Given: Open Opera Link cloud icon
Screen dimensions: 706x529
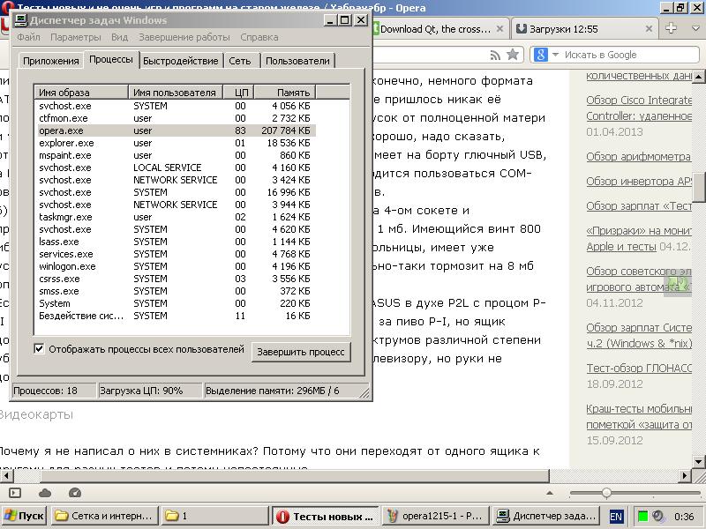Looking at the screenshot, I should pos(45,493).
